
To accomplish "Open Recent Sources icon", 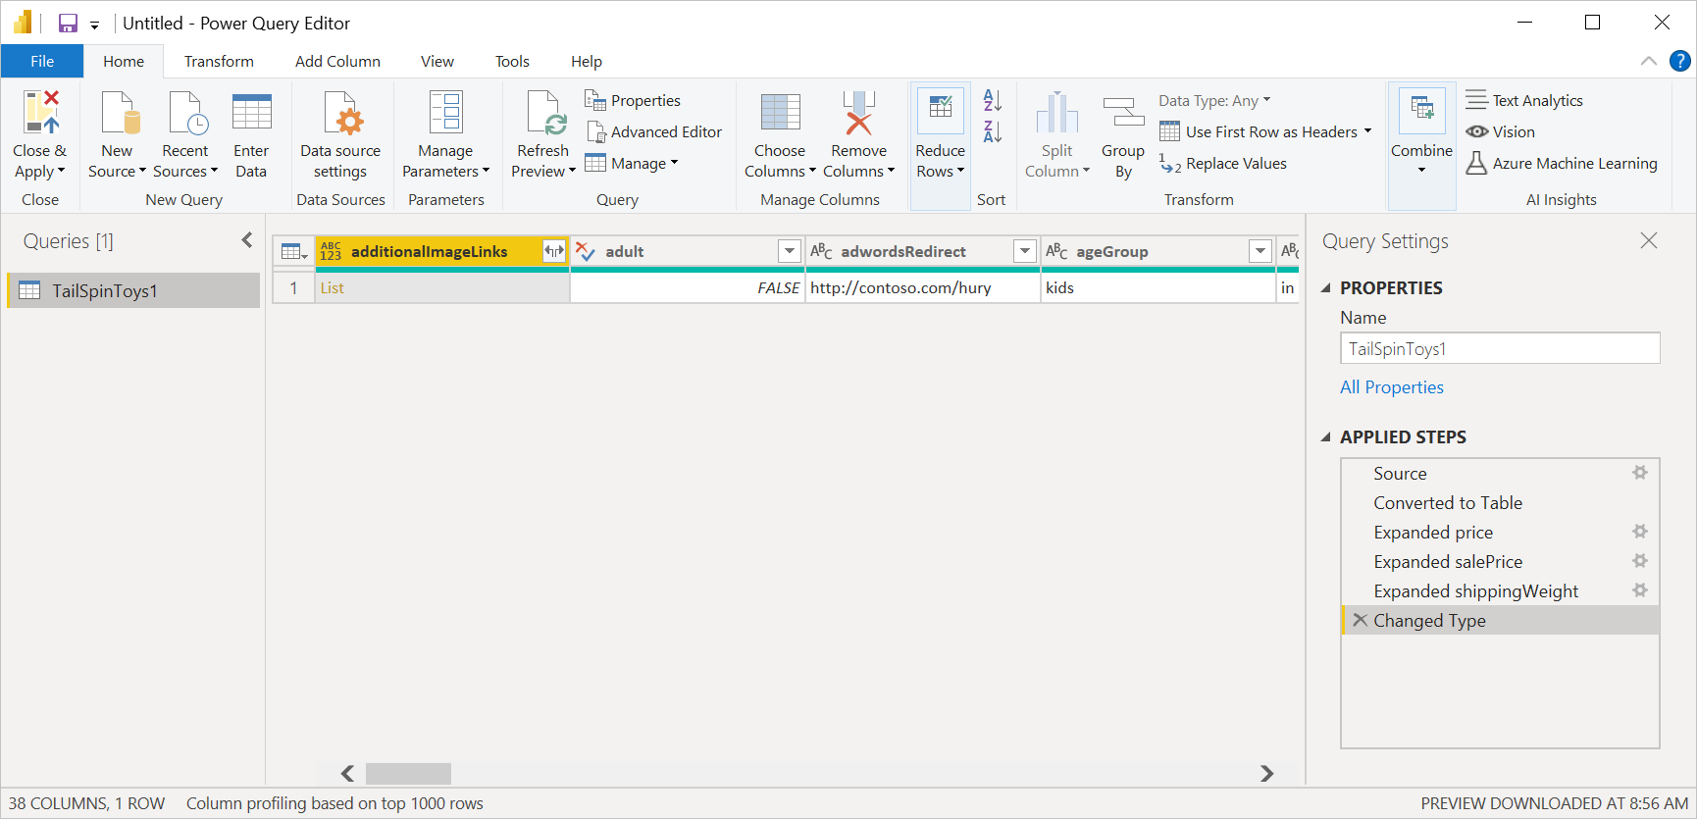I will tap(186, 112).
